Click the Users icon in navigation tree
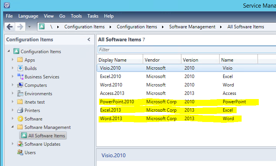276x166 pixels. (x=20, y=153)
